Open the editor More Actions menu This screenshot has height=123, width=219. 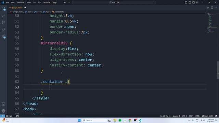click(x=216, y=8)
